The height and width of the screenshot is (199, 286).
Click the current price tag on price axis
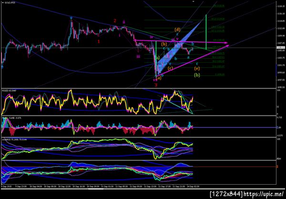(280, 48)
